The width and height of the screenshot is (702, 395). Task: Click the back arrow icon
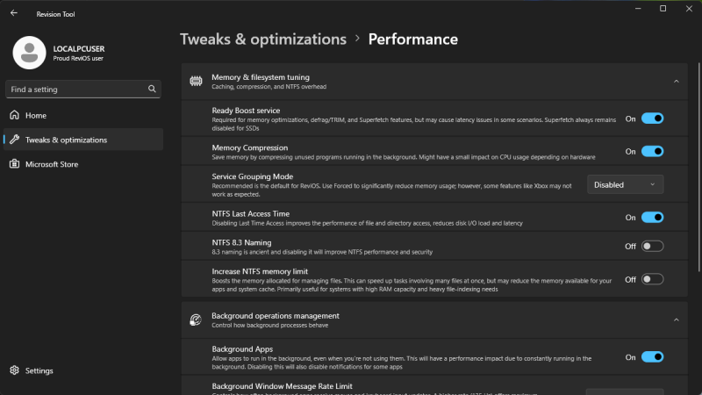[13, 13]
